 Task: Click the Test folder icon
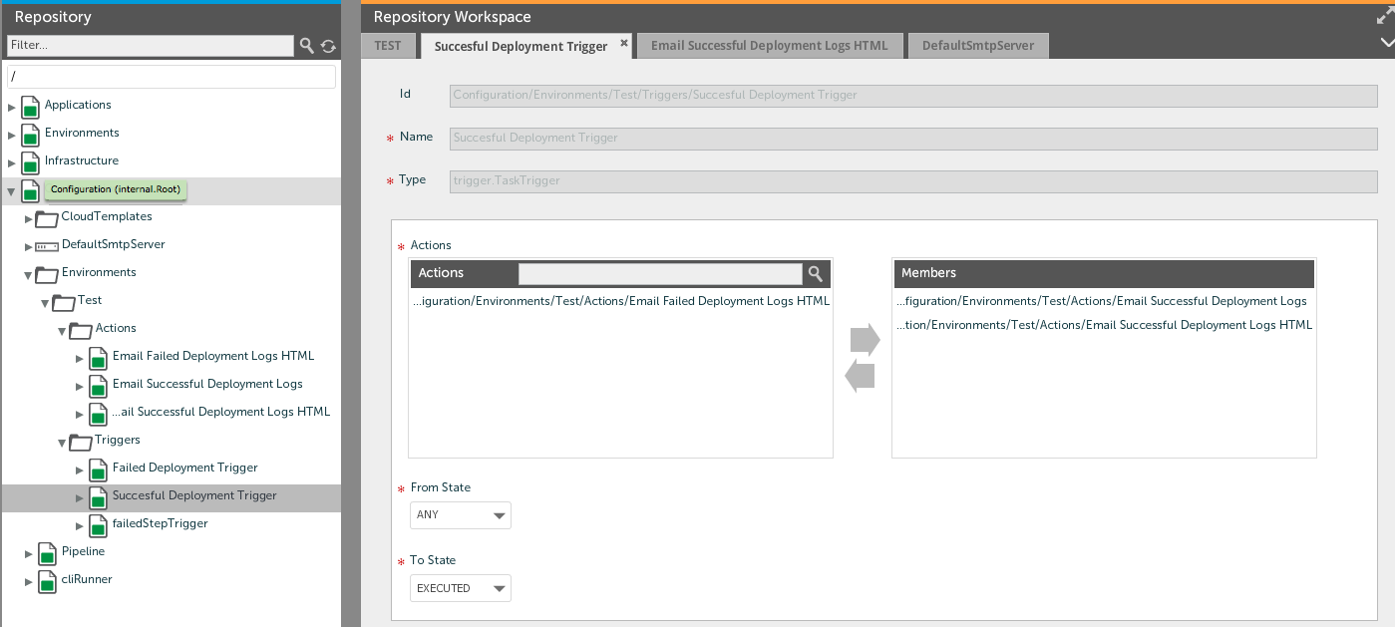(64, 301)
